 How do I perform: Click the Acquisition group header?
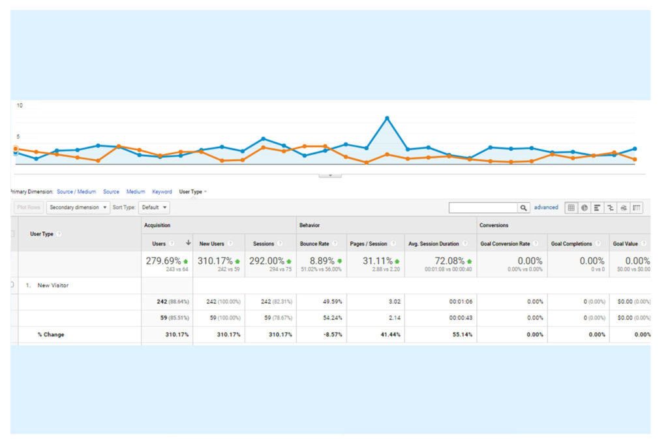tap(157, 225)
